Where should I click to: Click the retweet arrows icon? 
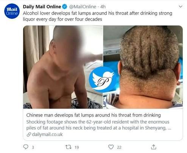pyautogui.click(x=69, y=147)
